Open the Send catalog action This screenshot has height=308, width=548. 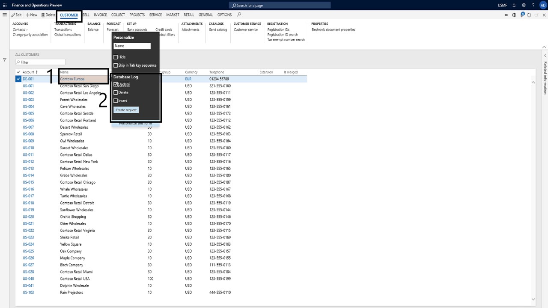218,30
